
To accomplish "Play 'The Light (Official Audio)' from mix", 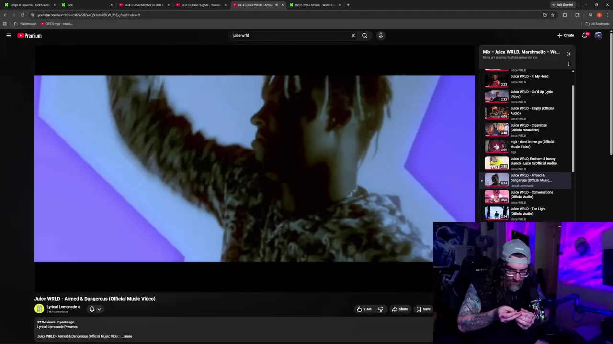I will (x=527, y=213).
